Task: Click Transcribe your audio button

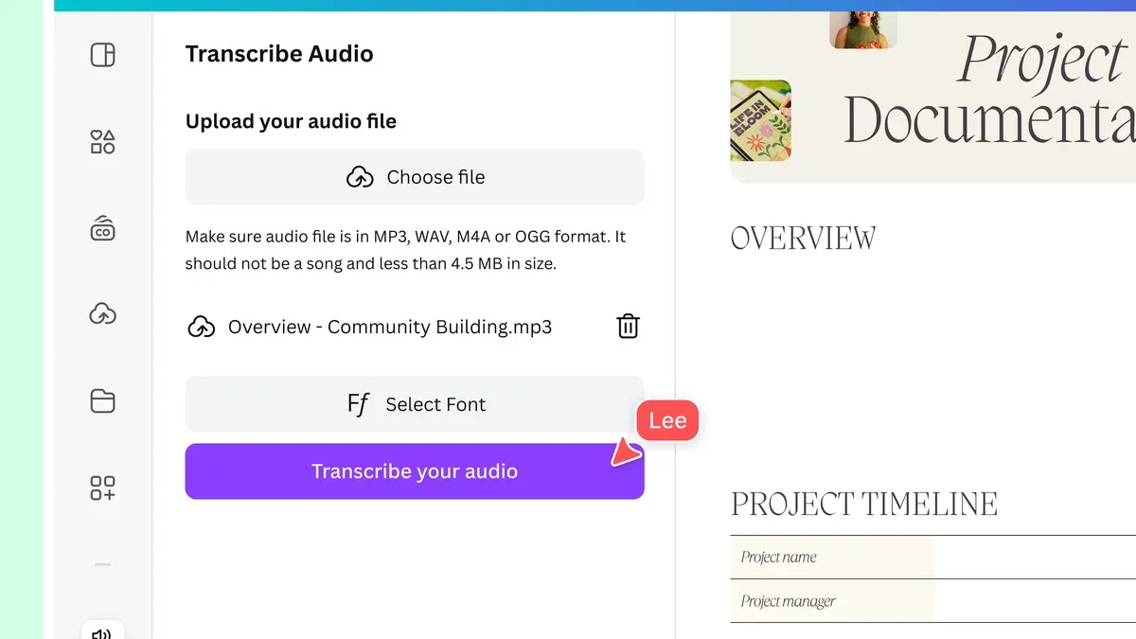Action: point(415,471)
